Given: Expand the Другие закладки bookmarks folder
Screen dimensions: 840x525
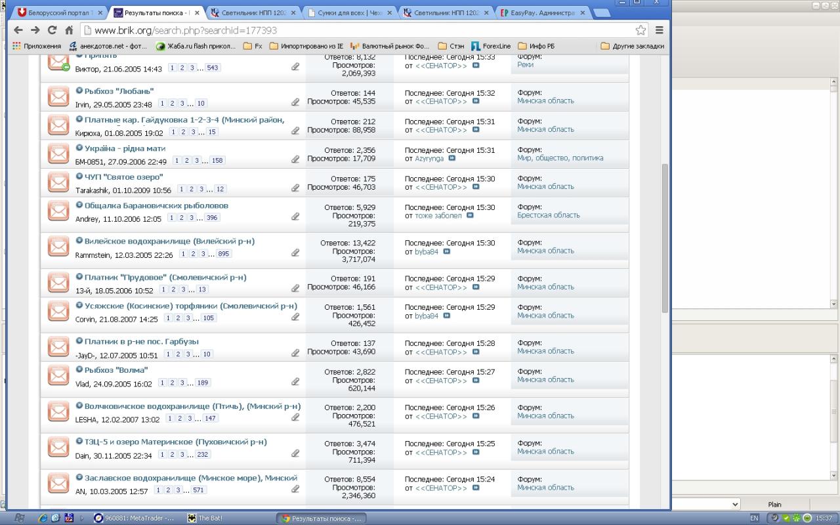Looking at the screenshot, I should coord(632,46).
